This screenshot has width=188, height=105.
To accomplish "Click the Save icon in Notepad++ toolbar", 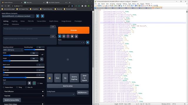I will tap(99, 6).
